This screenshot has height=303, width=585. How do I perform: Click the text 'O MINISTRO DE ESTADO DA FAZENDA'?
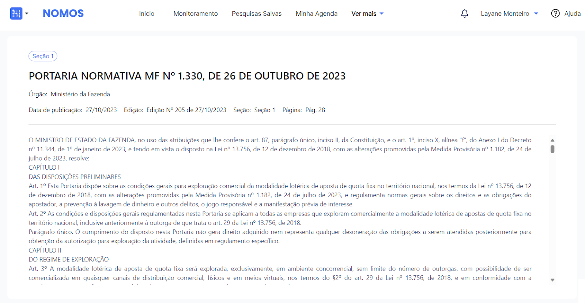point(82,140)
